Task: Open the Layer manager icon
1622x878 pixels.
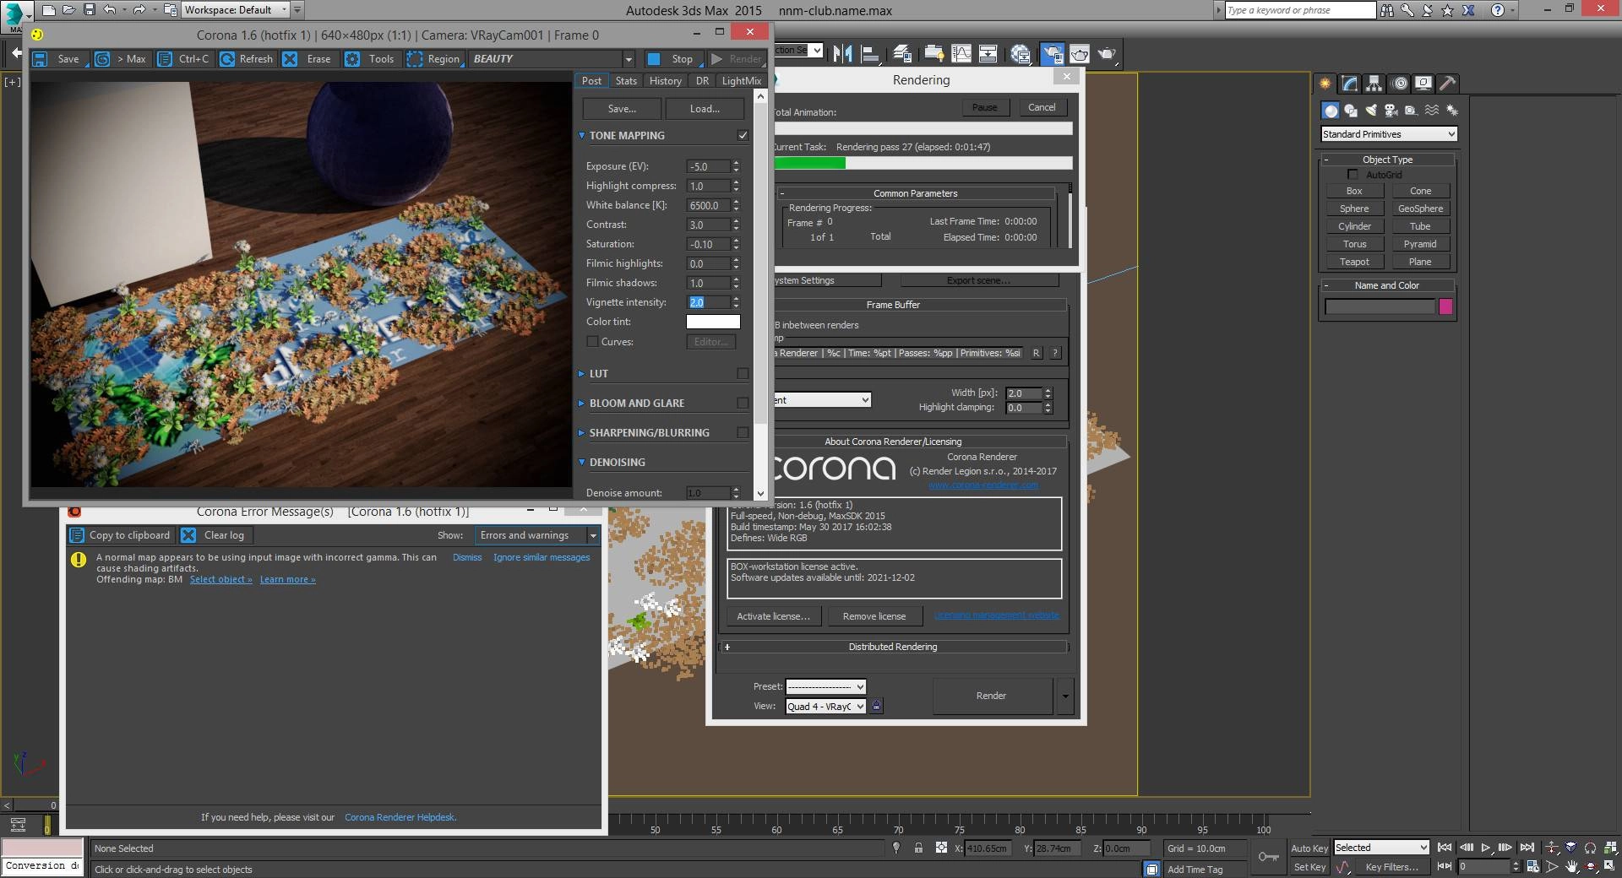Action: click(901, 54)
